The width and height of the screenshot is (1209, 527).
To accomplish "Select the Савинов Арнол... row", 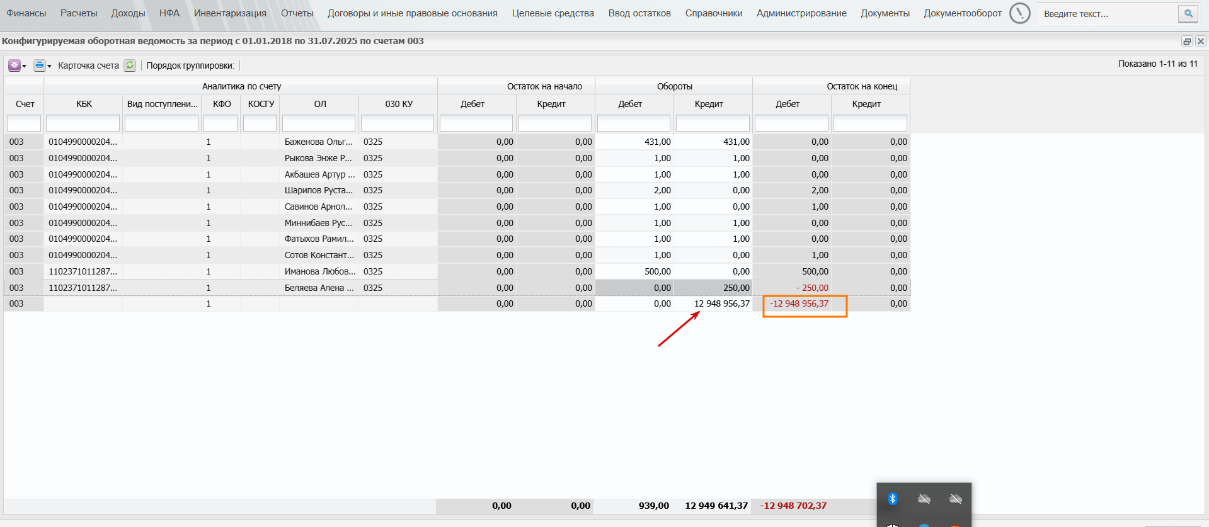I will coord(457,207).
